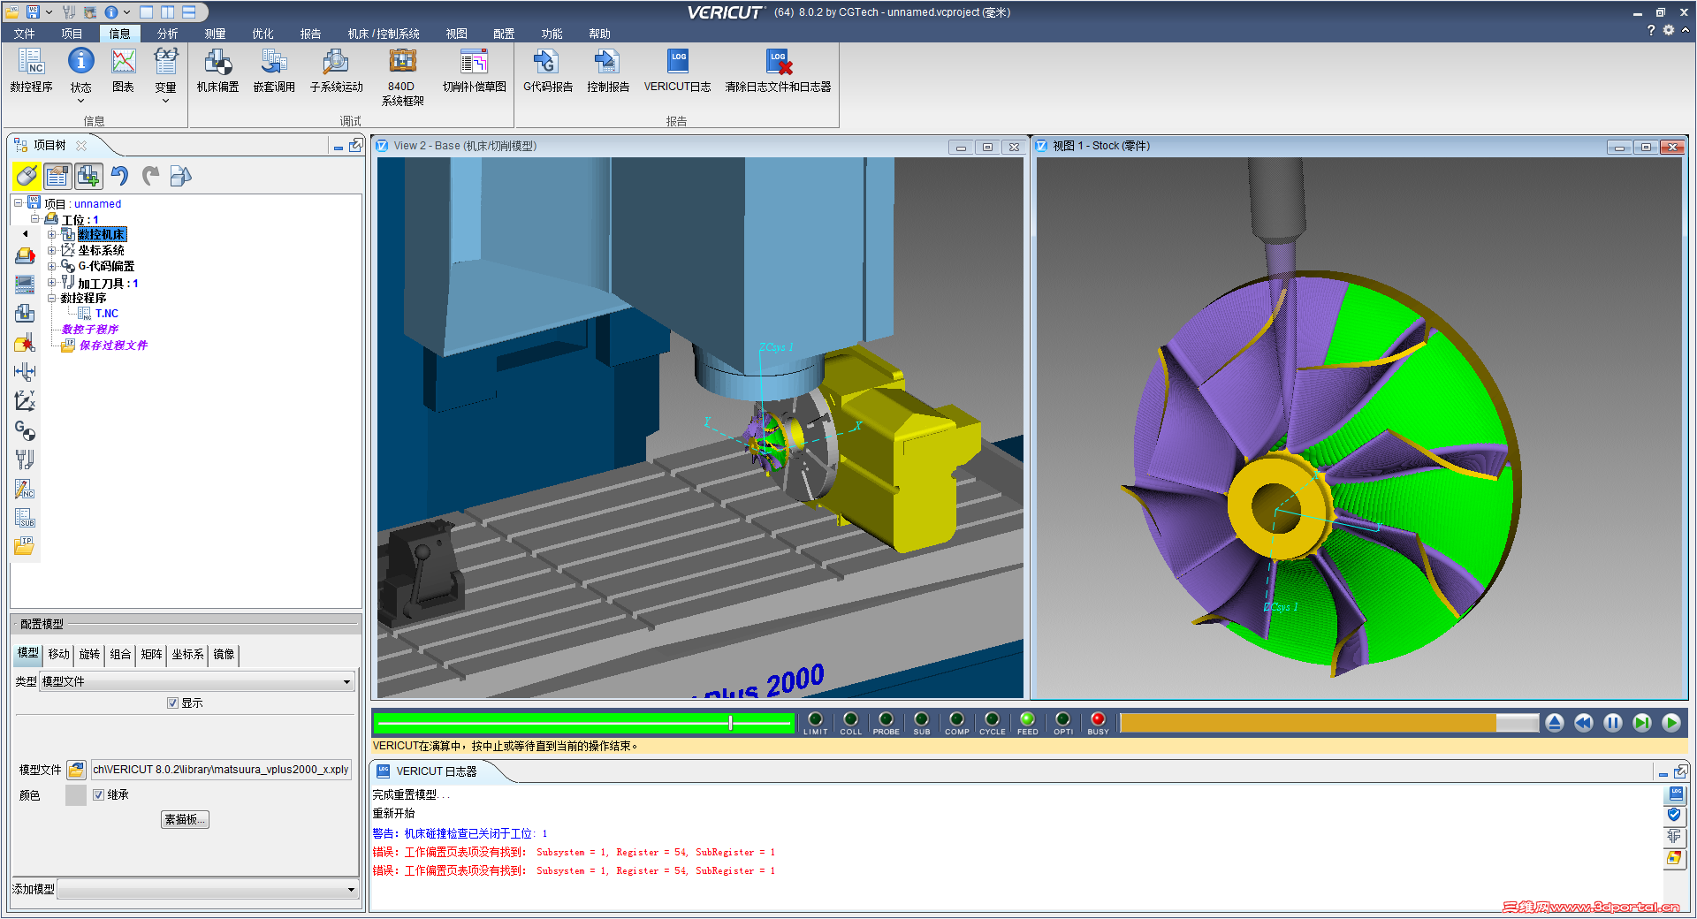Screen dimensions: 1697x919
Task: Open the 文件 menu
Action: click(25, 34)
